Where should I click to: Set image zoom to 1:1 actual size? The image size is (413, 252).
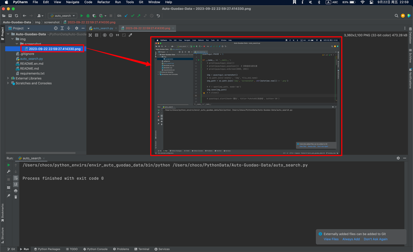pyautogui.click(x=118, y=35)
